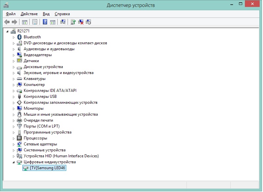Select Устройства HID (Human Interface Devices)
This screenshot has width=263, height=192.
pyautogui.click(x=61, y=156)
